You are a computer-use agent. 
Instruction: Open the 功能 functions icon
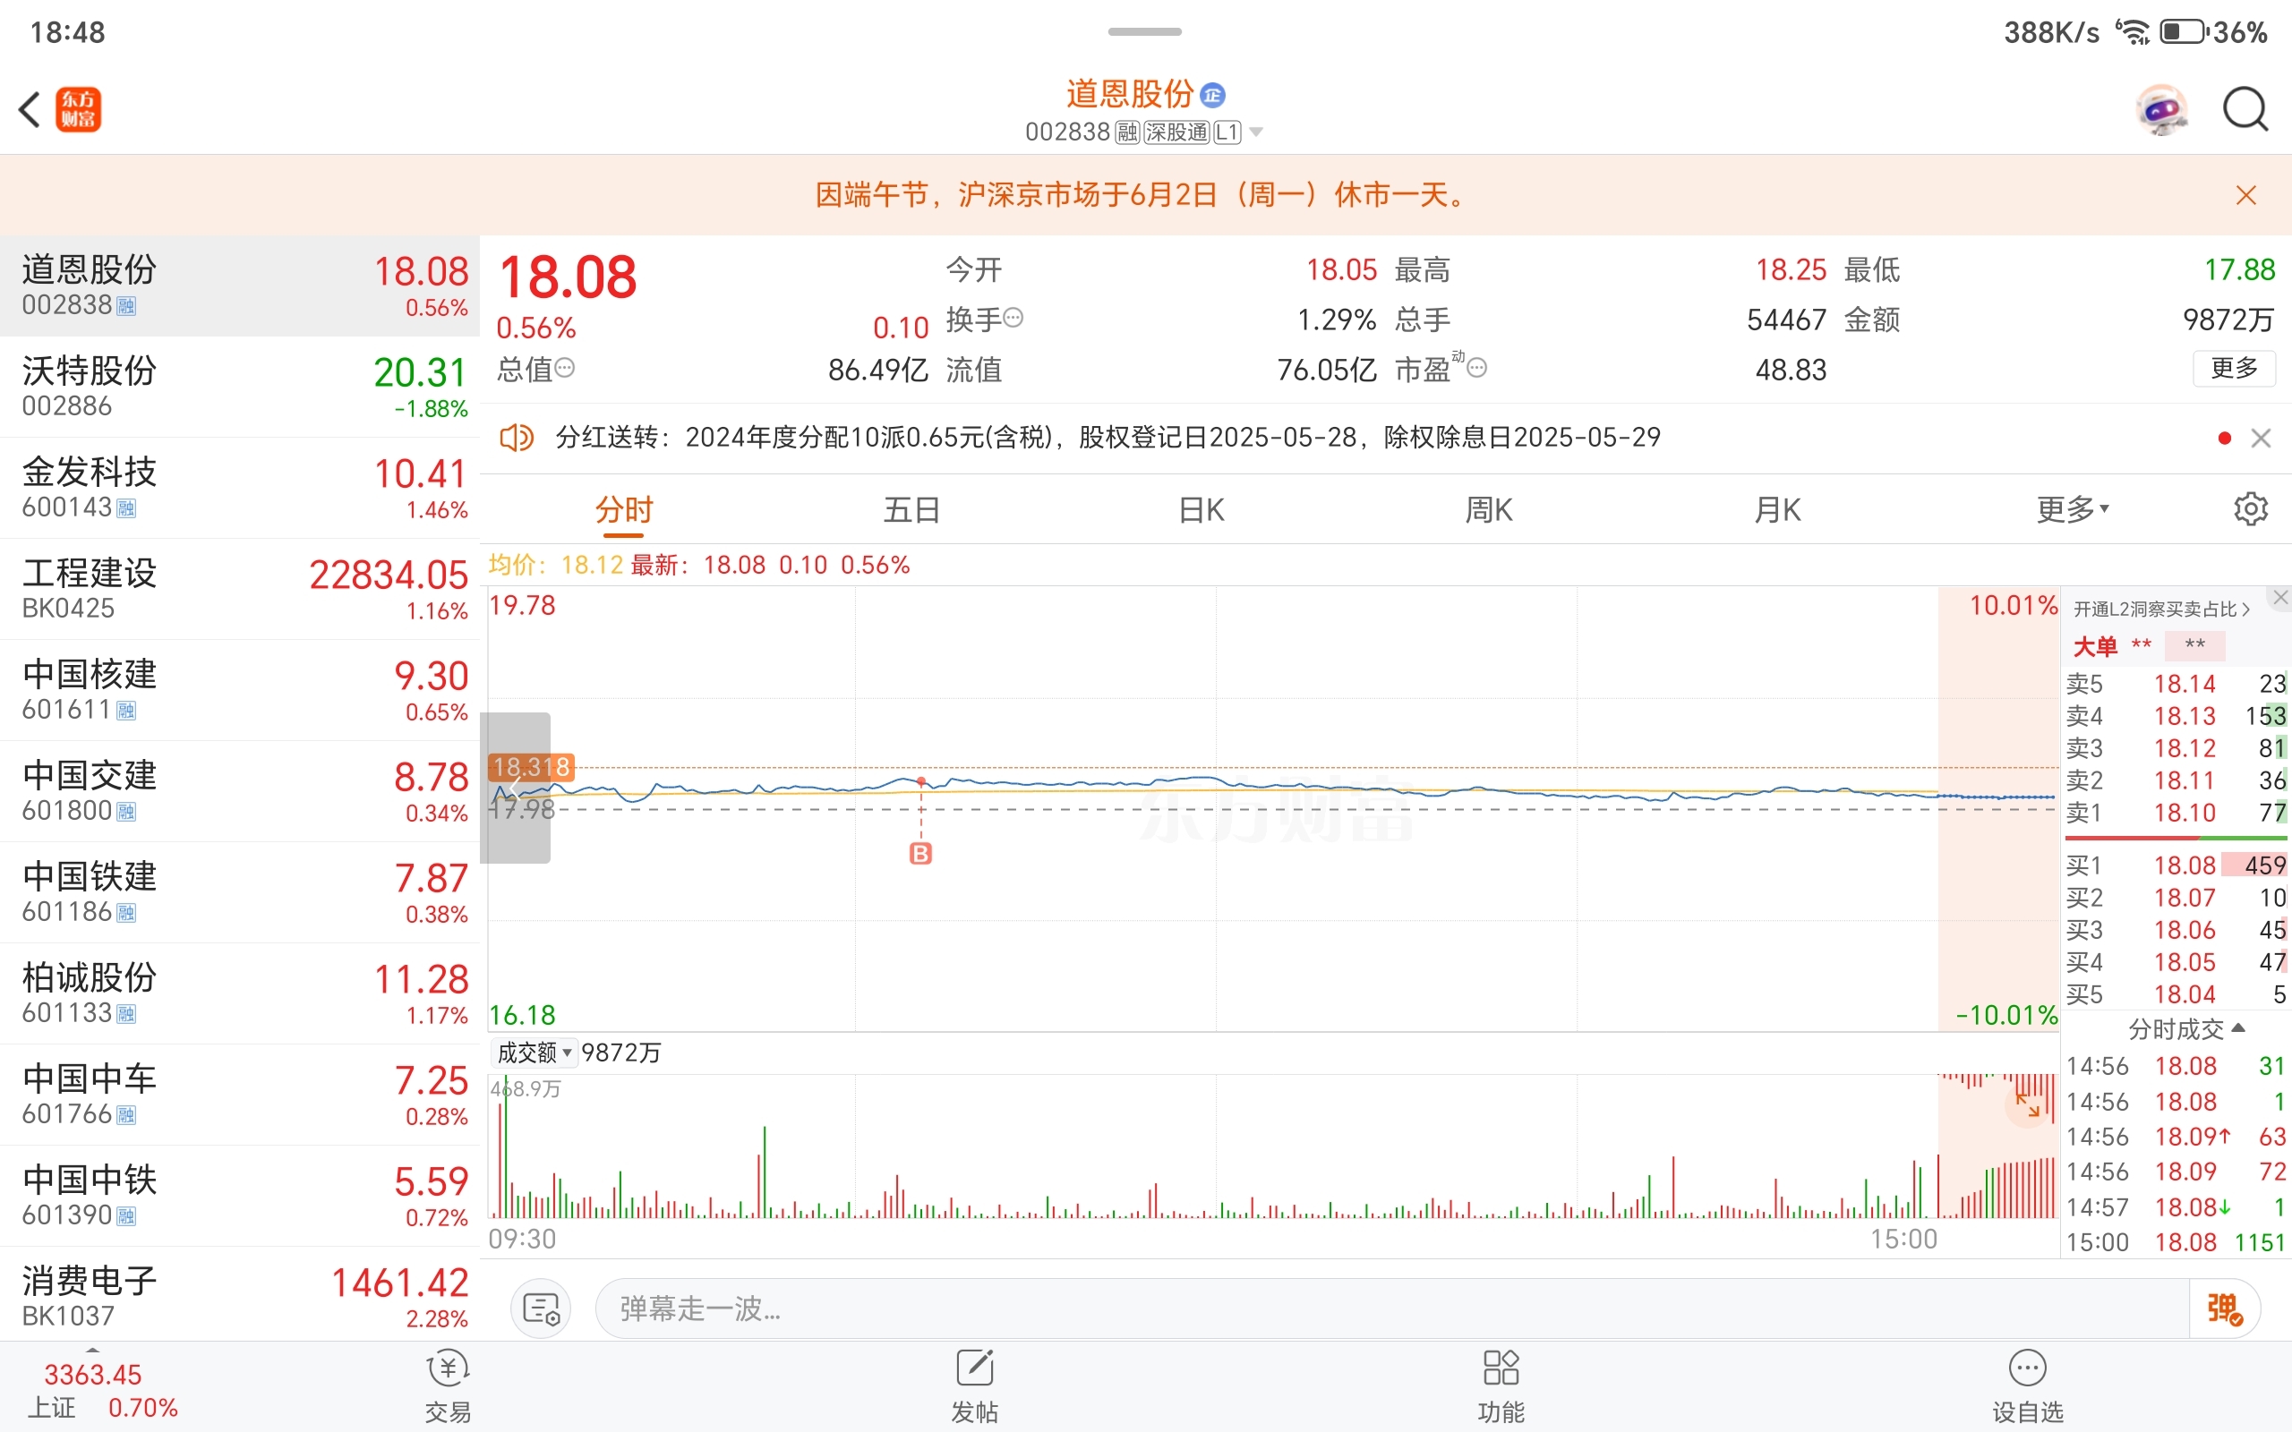(x=1501, y=1386)
